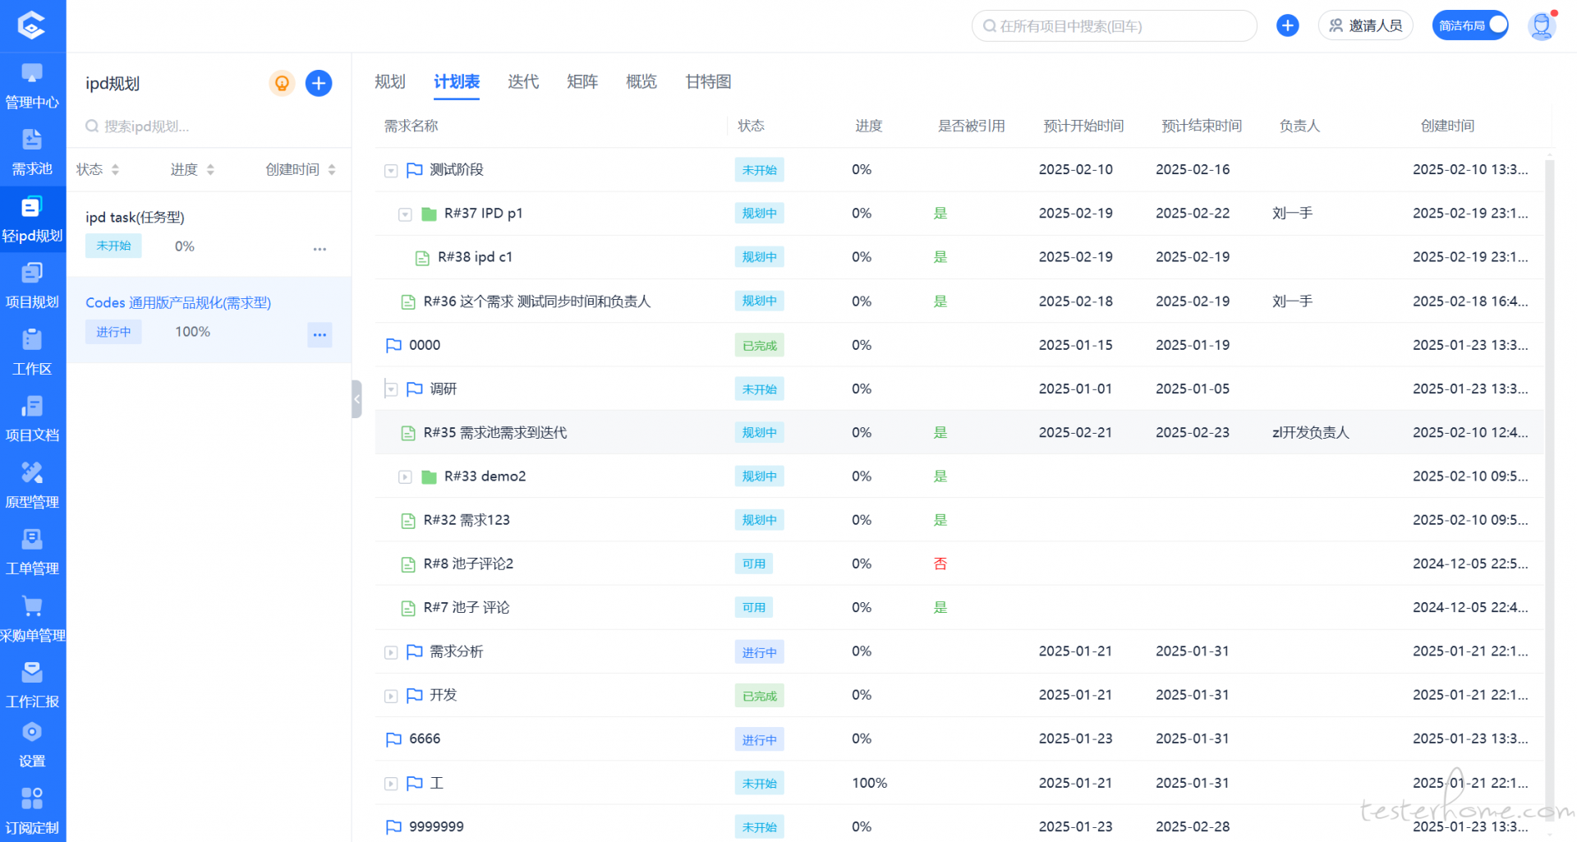Open 原型管理 in the sidebar
The width and height of the screenshot is (1577, 842).
32,485
